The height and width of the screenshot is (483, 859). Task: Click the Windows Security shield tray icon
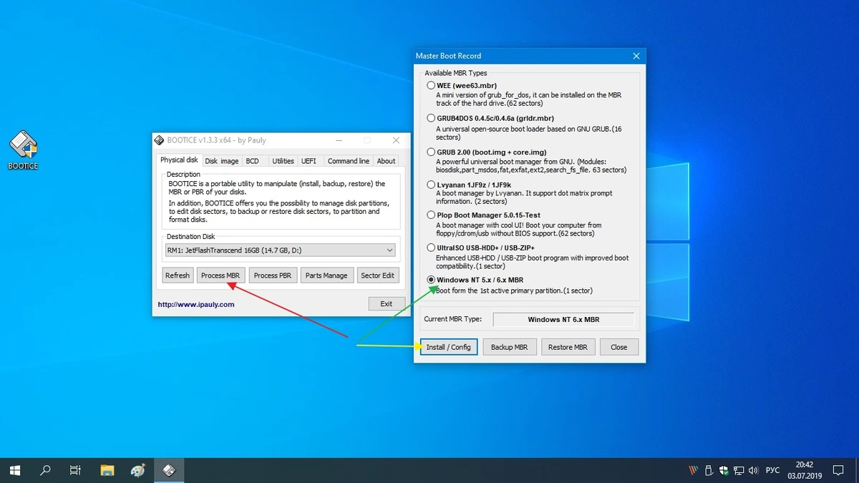[x=724, y=470]
